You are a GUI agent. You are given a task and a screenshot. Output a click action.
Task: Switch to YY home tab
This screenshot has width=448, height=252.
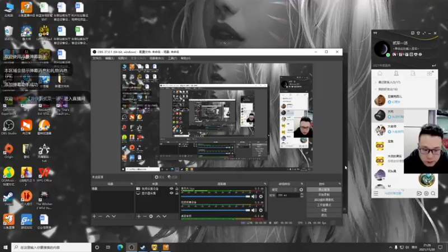tap(380, 73)
